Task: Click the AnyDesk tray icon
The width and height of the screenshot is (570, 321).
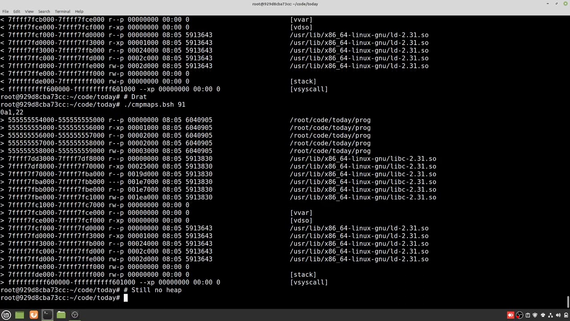Action: (x=511, y=315)
